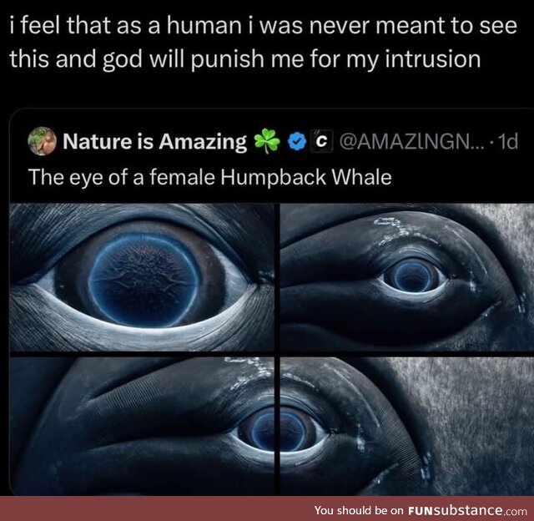Open the top-left close-up whale eye image
This screenshot has height=521, width=534.
[x=142, y=277]
